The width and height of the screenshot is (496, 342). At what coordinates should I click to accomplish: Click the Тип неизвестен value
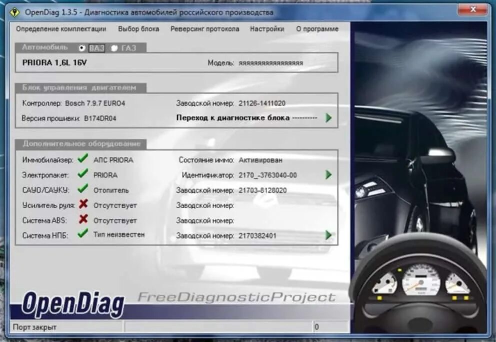coord(119,234)
